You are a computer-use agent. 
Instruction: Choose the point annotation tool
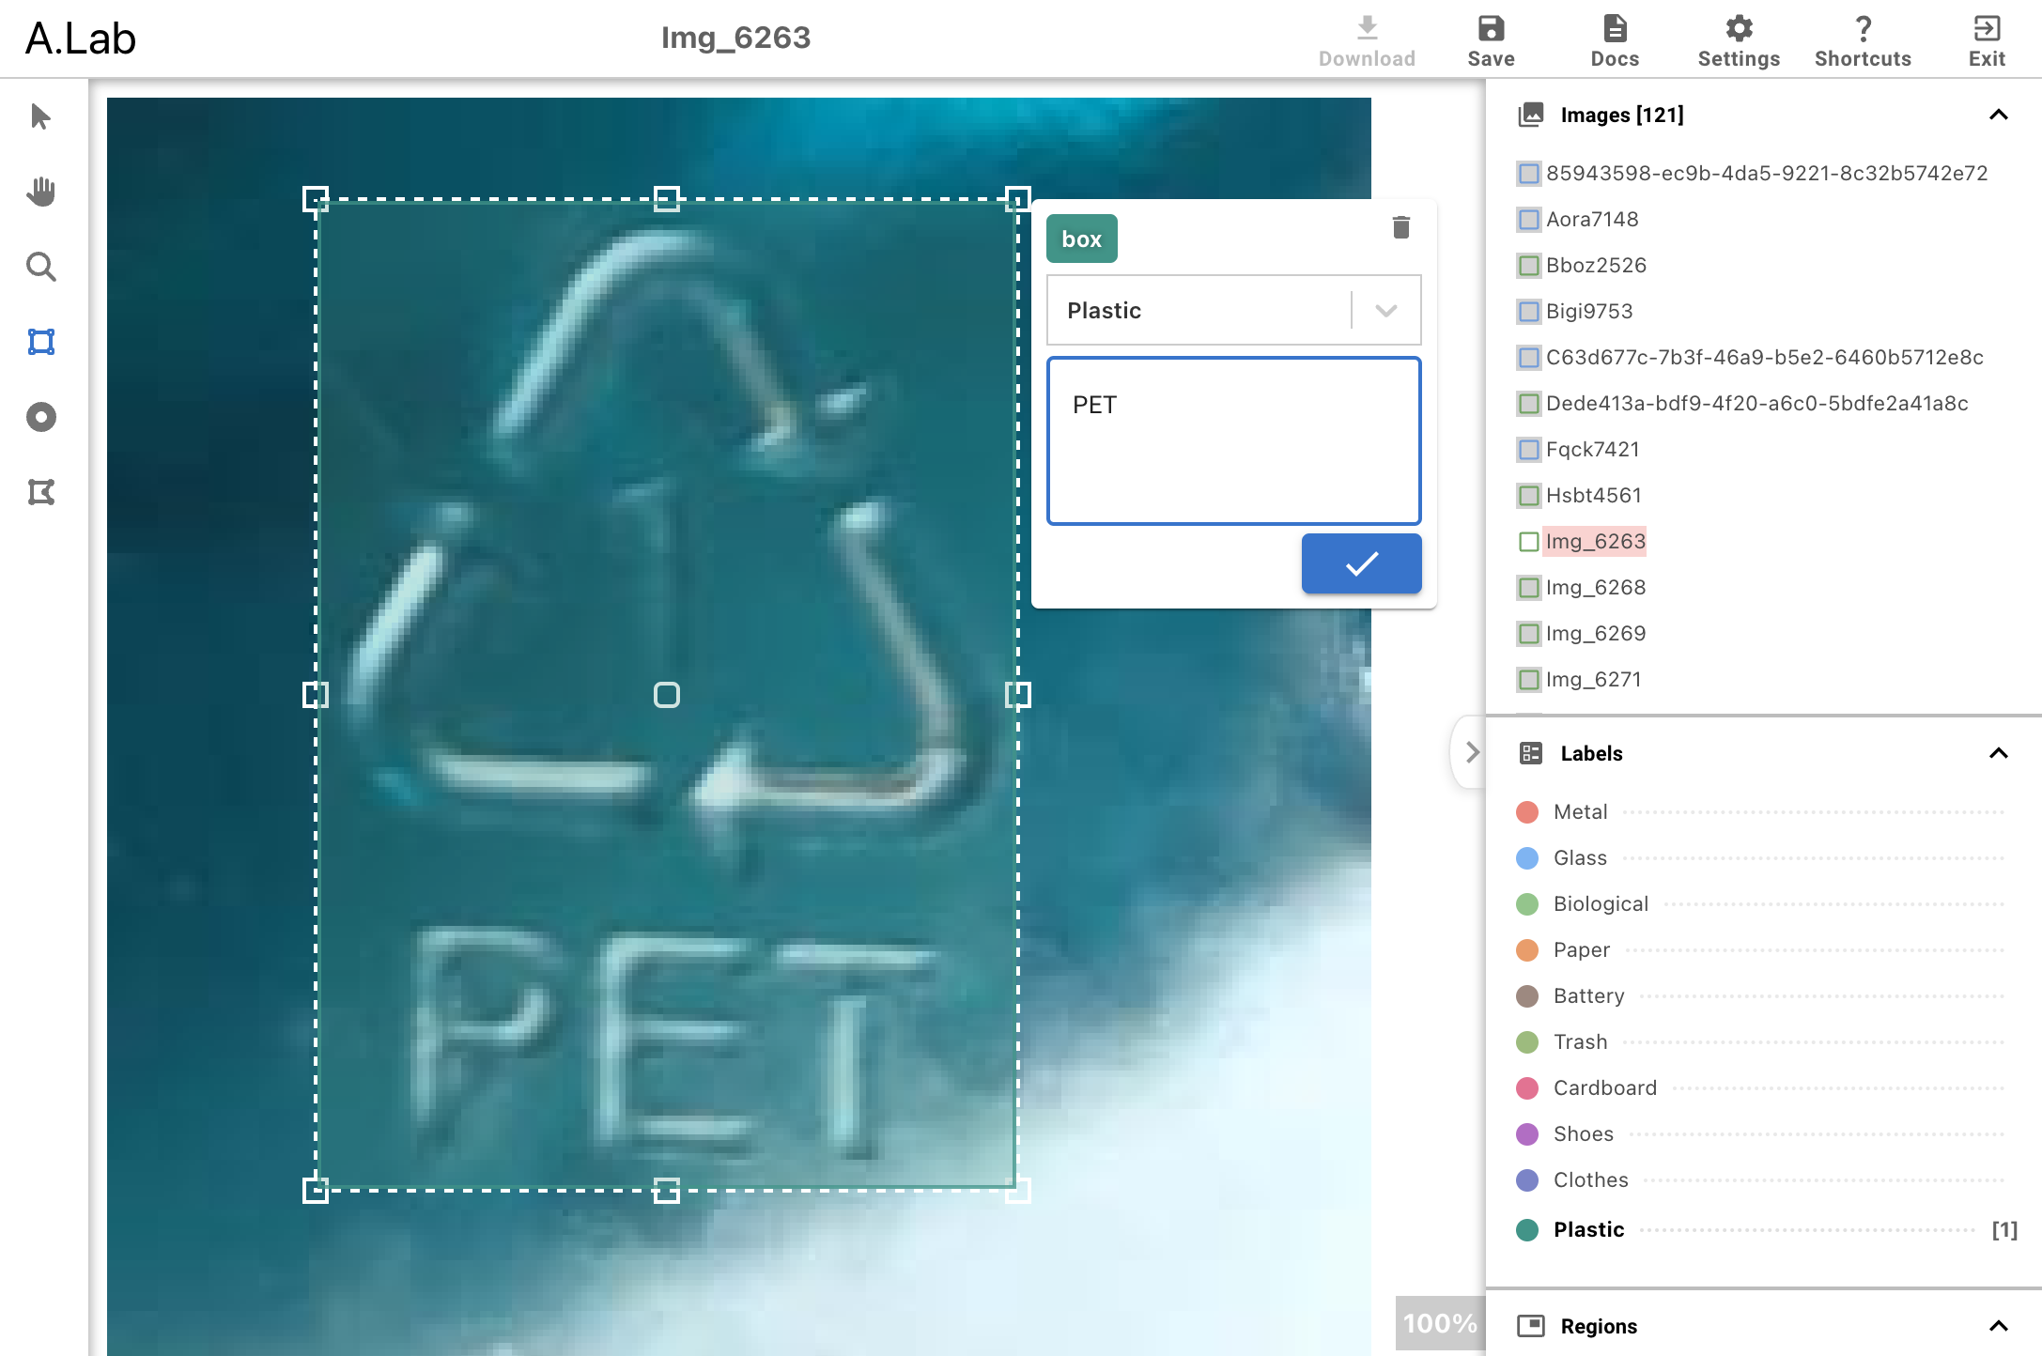(41, 417)
